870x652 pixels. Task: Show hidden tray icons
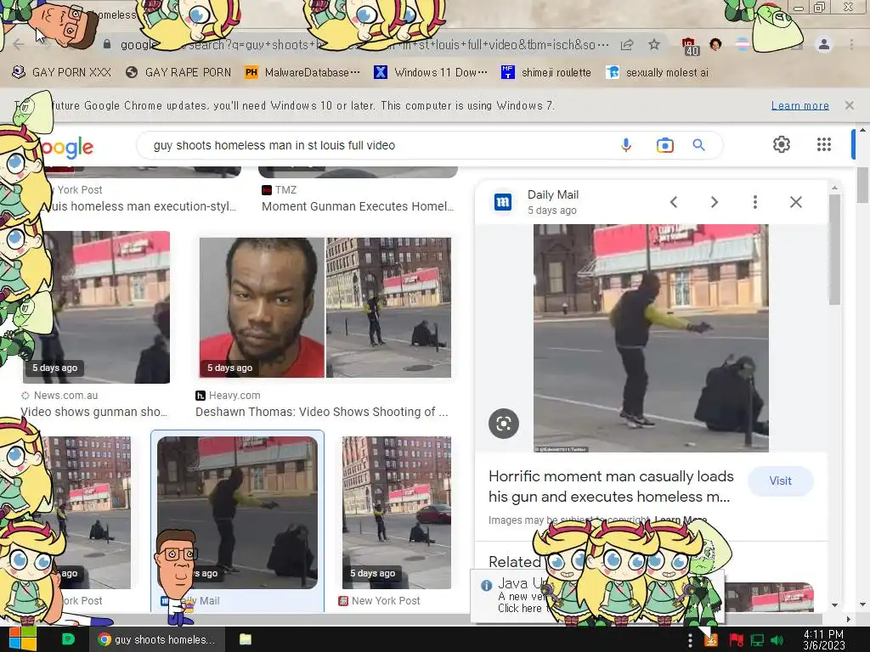[690, 640]
